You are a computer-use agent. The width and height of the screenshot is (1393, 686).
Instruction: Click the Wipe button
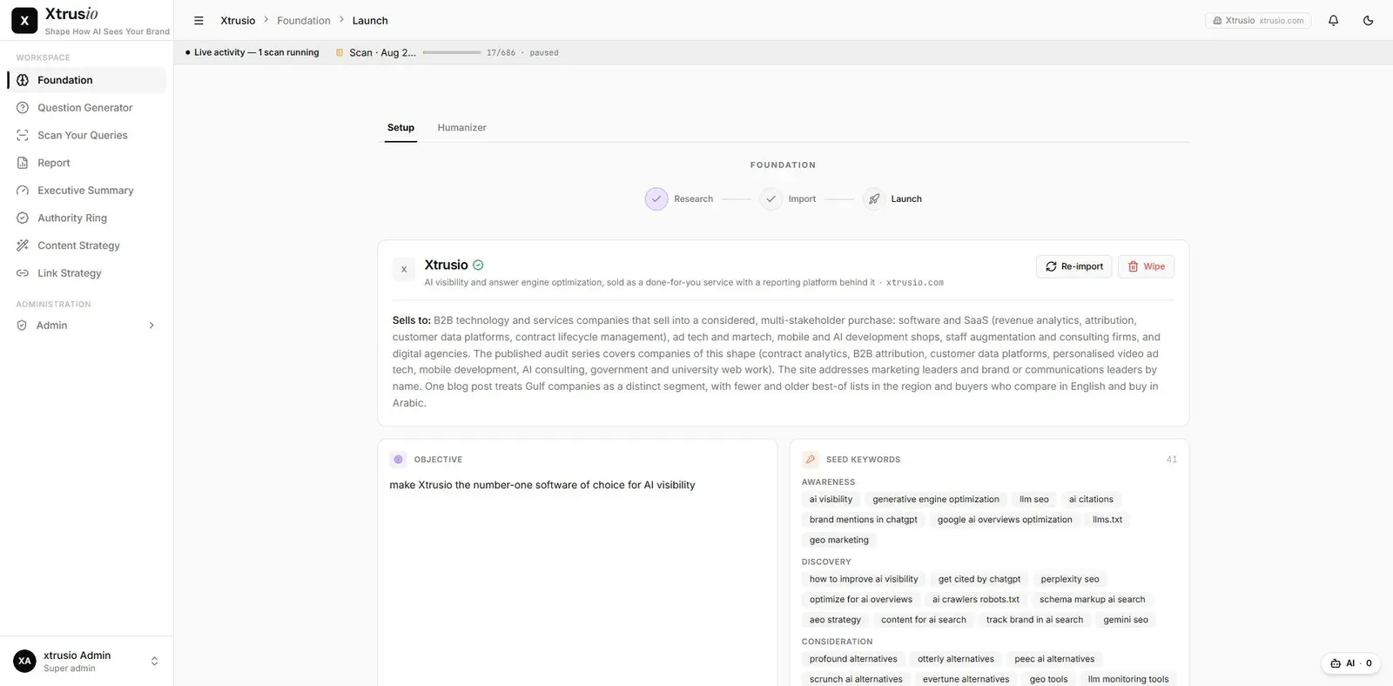pyautogui.click(x=1146, y=266)
